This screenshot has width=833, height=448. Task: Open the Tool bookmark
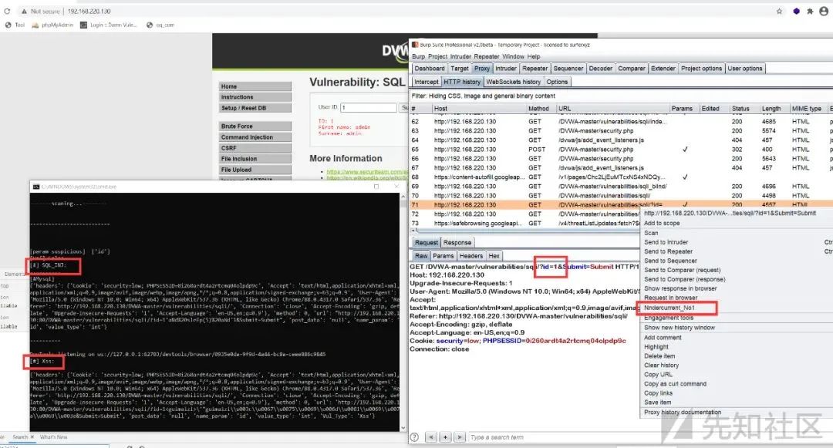click(15, 25)
